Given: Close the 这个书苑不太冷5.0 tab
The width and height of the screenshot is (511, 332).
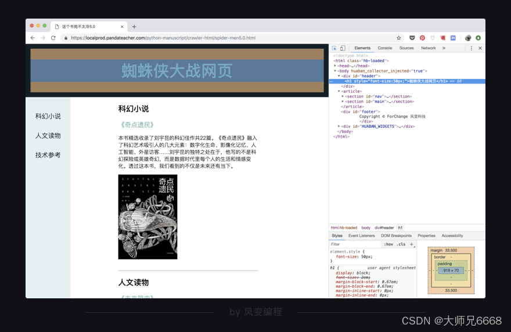Looking at the screenshot, I should [122, 27].
